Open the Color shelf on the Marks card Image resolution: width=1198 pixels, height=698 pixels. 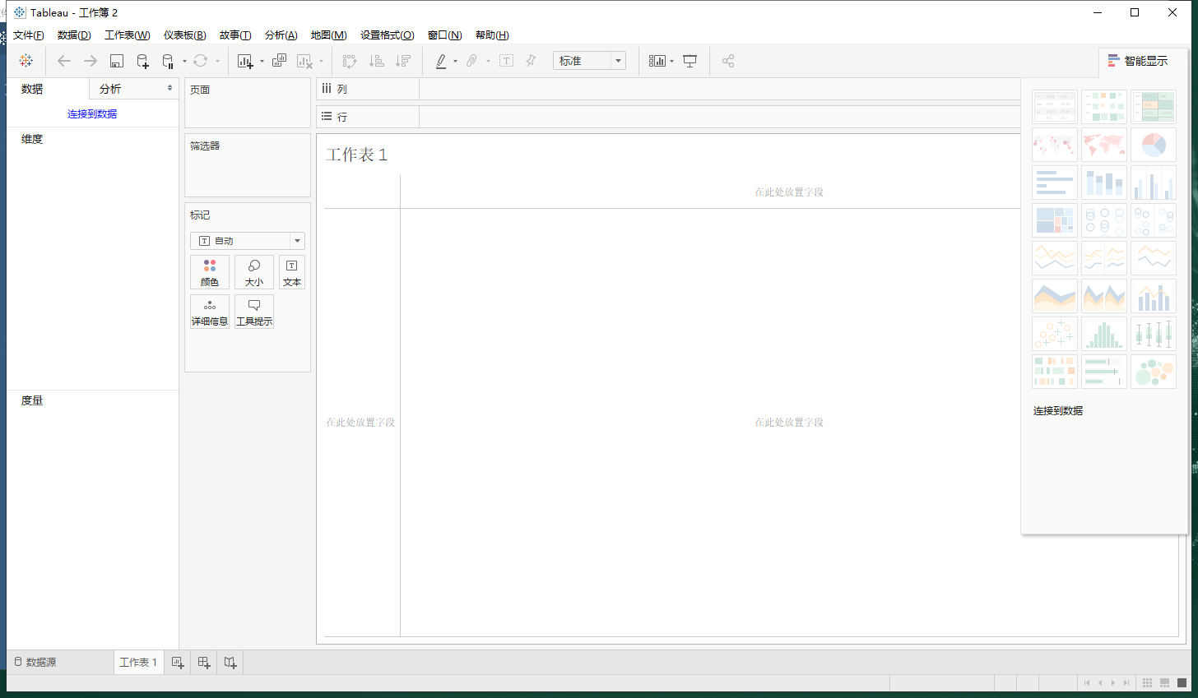tap(210, 272)
